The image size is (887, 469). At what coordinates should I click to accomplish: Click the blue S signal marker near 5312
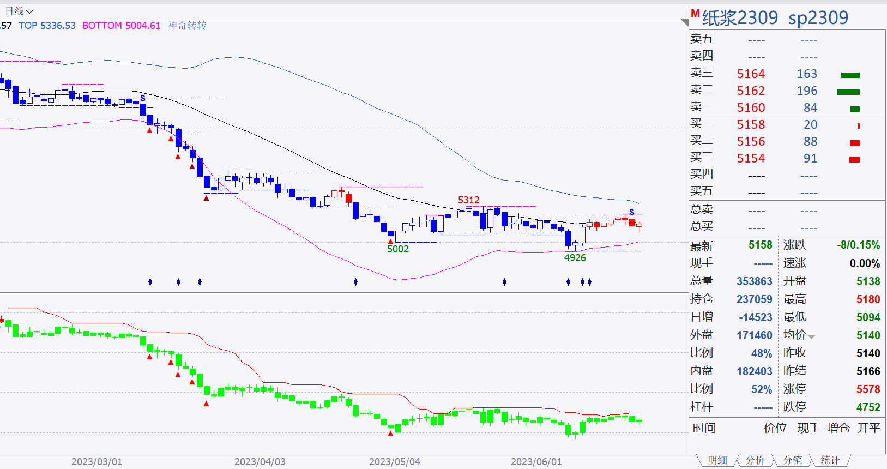632,212
